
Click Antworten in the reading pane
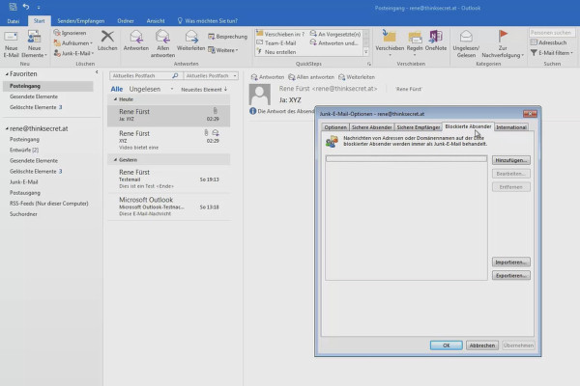coord(268,77)
